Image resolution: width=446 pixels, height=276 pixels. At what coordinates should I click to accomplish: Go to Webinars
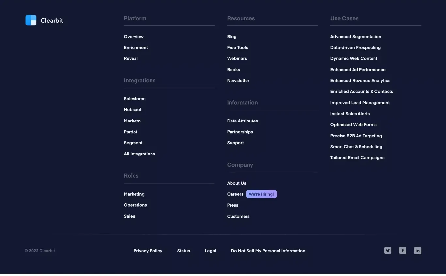tap(237, 59)
